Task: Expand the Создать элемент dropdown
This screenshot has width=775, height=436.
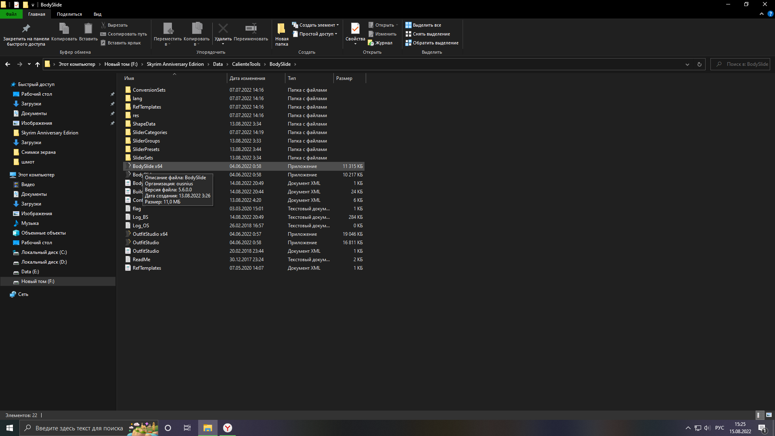Action: coord(337,25)
